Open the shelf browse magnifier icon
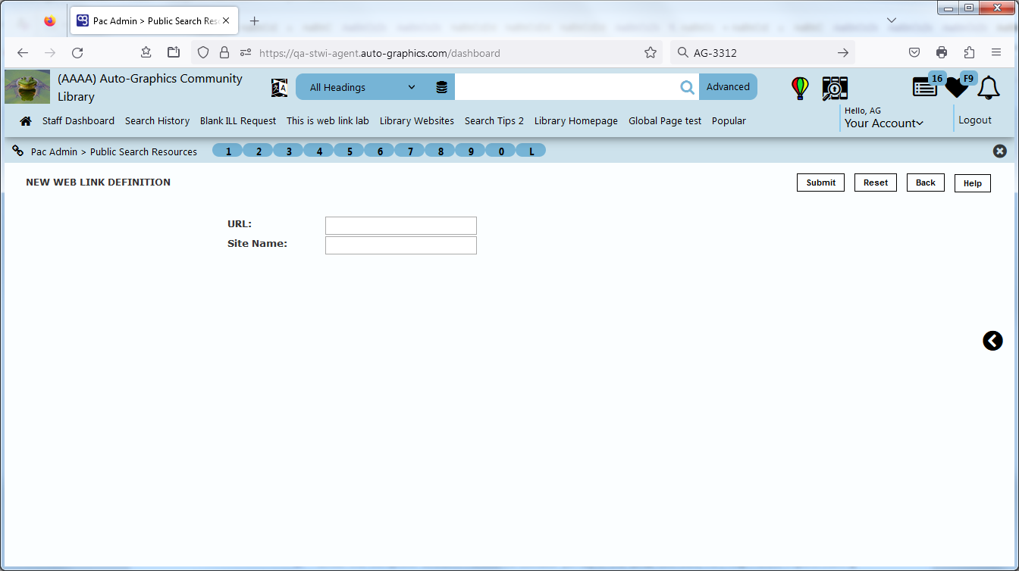This screenshot has width=1019, height=571. (835, 89)
